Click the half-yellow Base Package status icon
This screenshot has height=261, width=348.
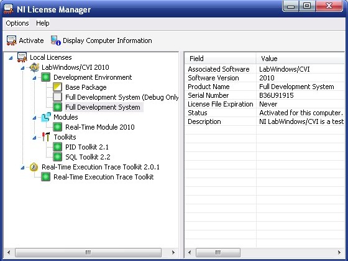click(57, 87)
